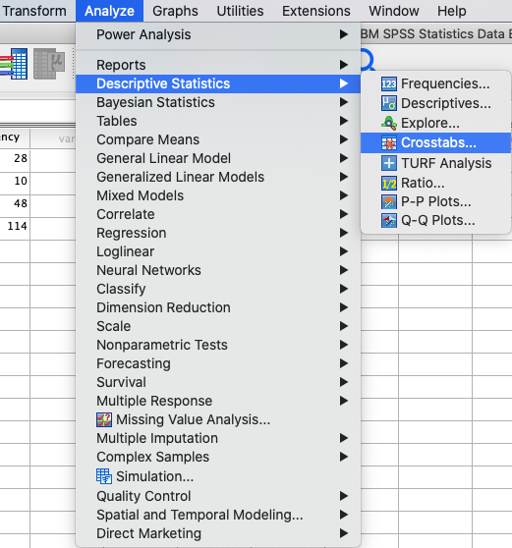
Task: Expand the Multiple Imputation submenu
Action: [218, 438]
